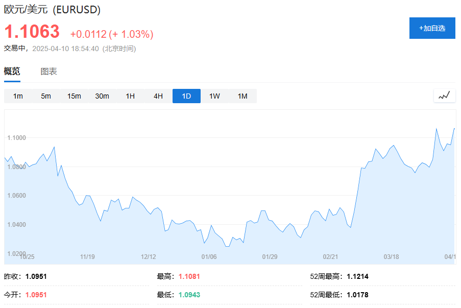Screen dimensions: 461x308
Task: Open the 图表 tab
Action: tap(49, 72)
